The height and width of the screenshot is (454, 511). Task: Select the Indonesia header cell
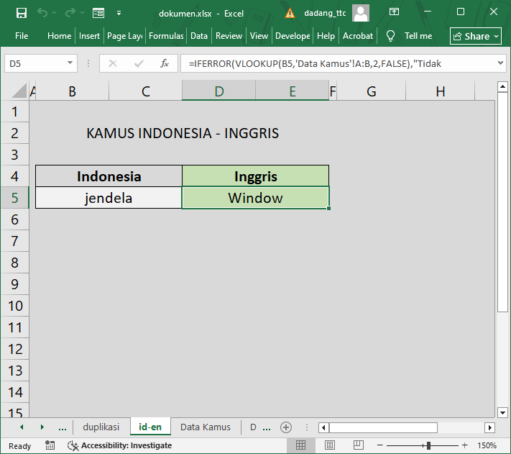[109, 176]
